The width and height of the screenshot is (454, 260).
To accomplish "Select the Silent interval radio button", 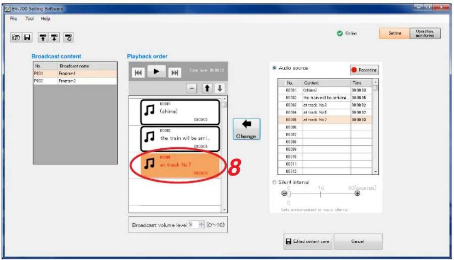I will (x=274, y=182).
